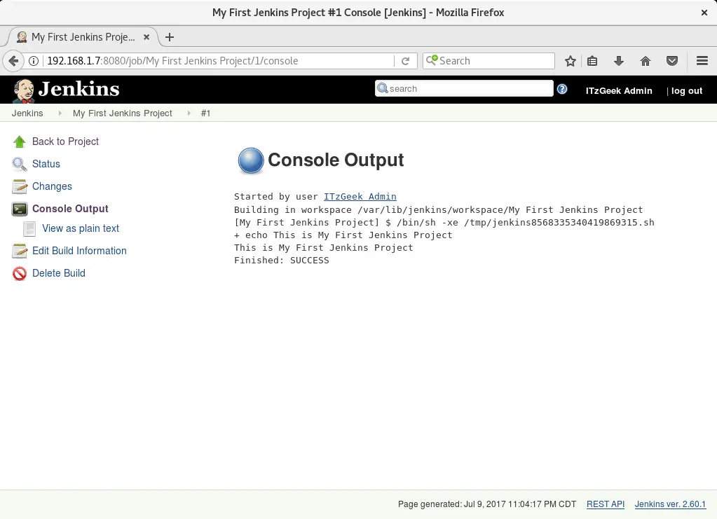
Task: Click the green Back to Project arrow icon
Action: tap(19, 141)
